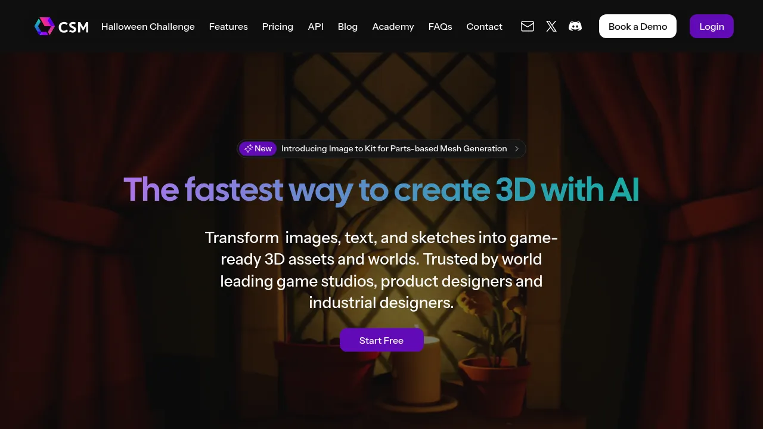Click the Start Free button
This screenshot has width=763, height=429.
(x=381, y=340)
